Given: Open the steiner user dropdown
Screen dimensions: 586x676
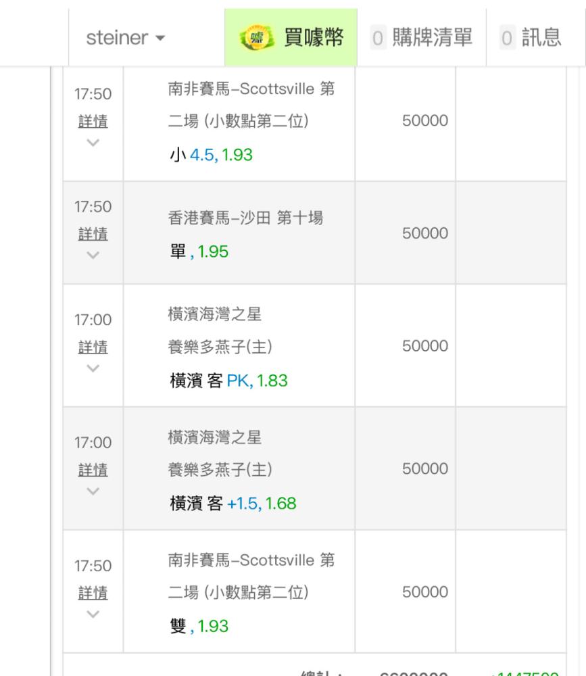Looking at the screenshot, I should [x=125, y=38].
